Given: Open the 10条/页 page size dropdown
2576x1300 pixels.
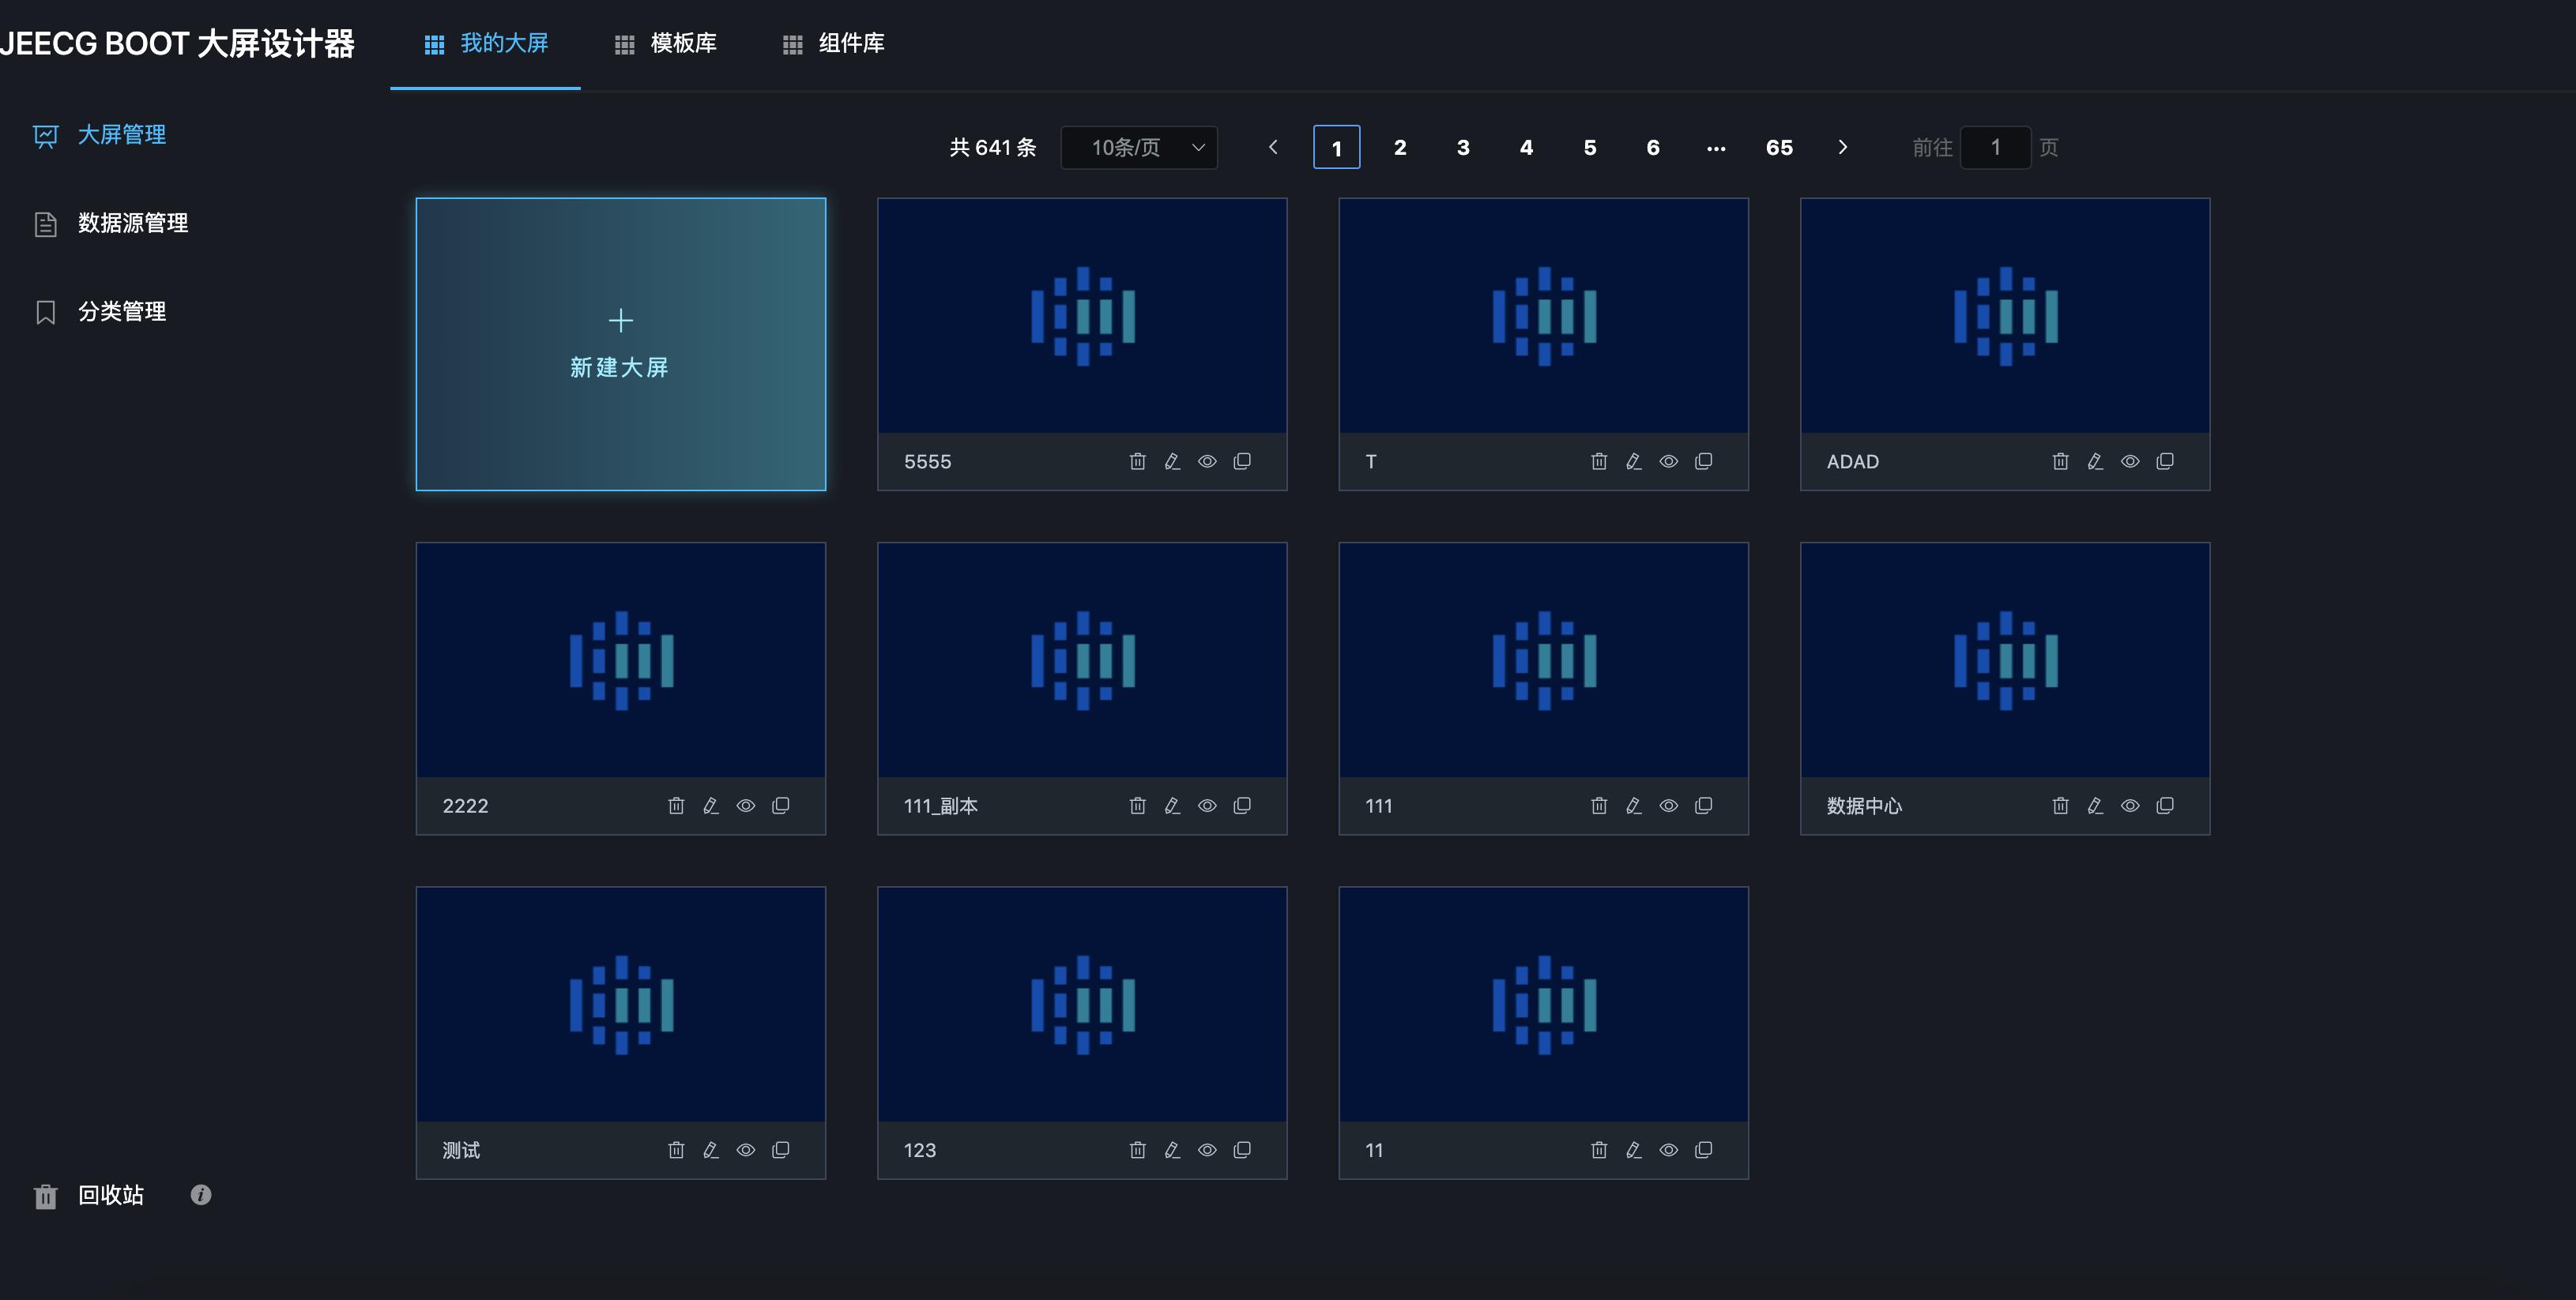Looking at the screenshot, I should point(1139,147).
